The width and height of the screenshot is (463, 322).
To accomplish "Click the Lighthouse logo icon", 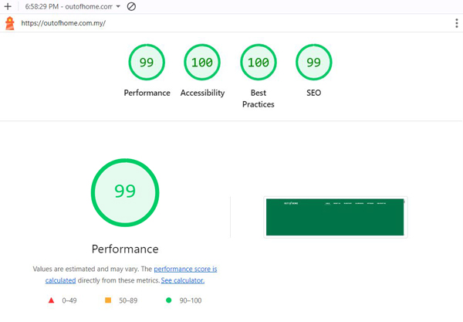I will tap(10, 23).
